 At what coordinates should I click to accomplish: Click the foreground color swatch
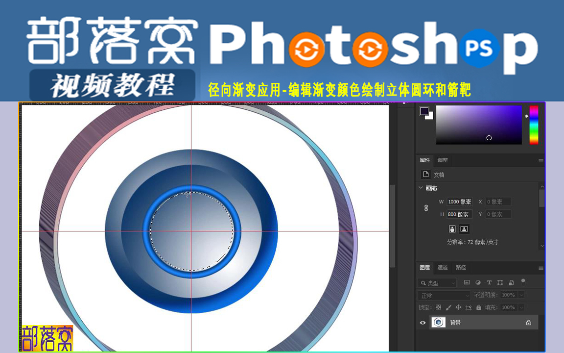(x=423, y=111)
